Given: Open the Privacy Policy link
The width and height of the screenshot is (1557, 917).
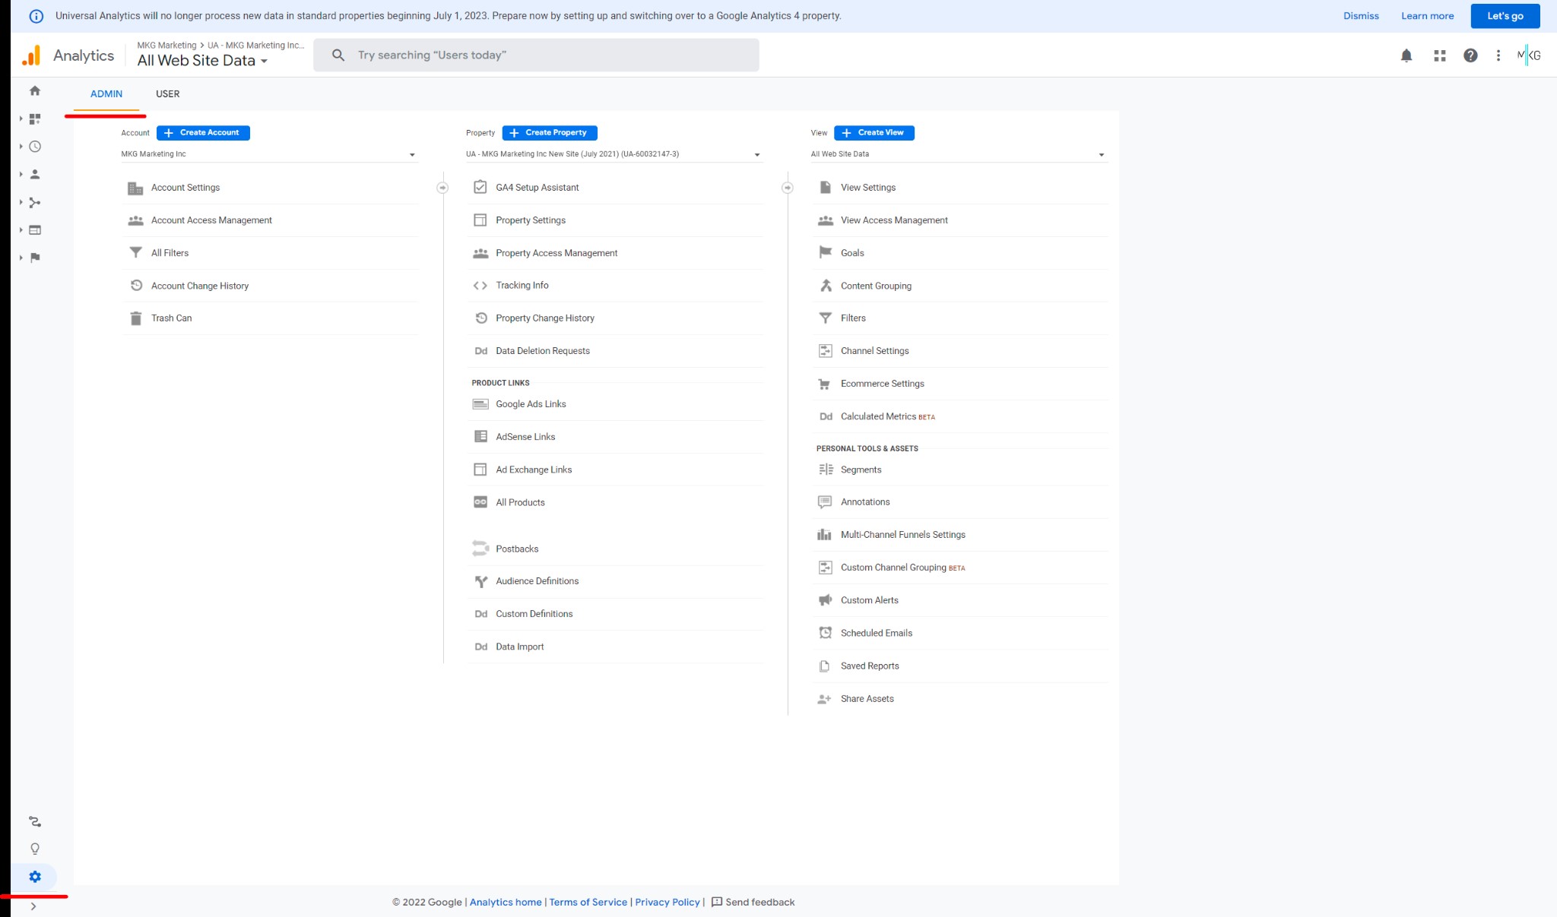Looking at the screenshot, I should 667,902.
